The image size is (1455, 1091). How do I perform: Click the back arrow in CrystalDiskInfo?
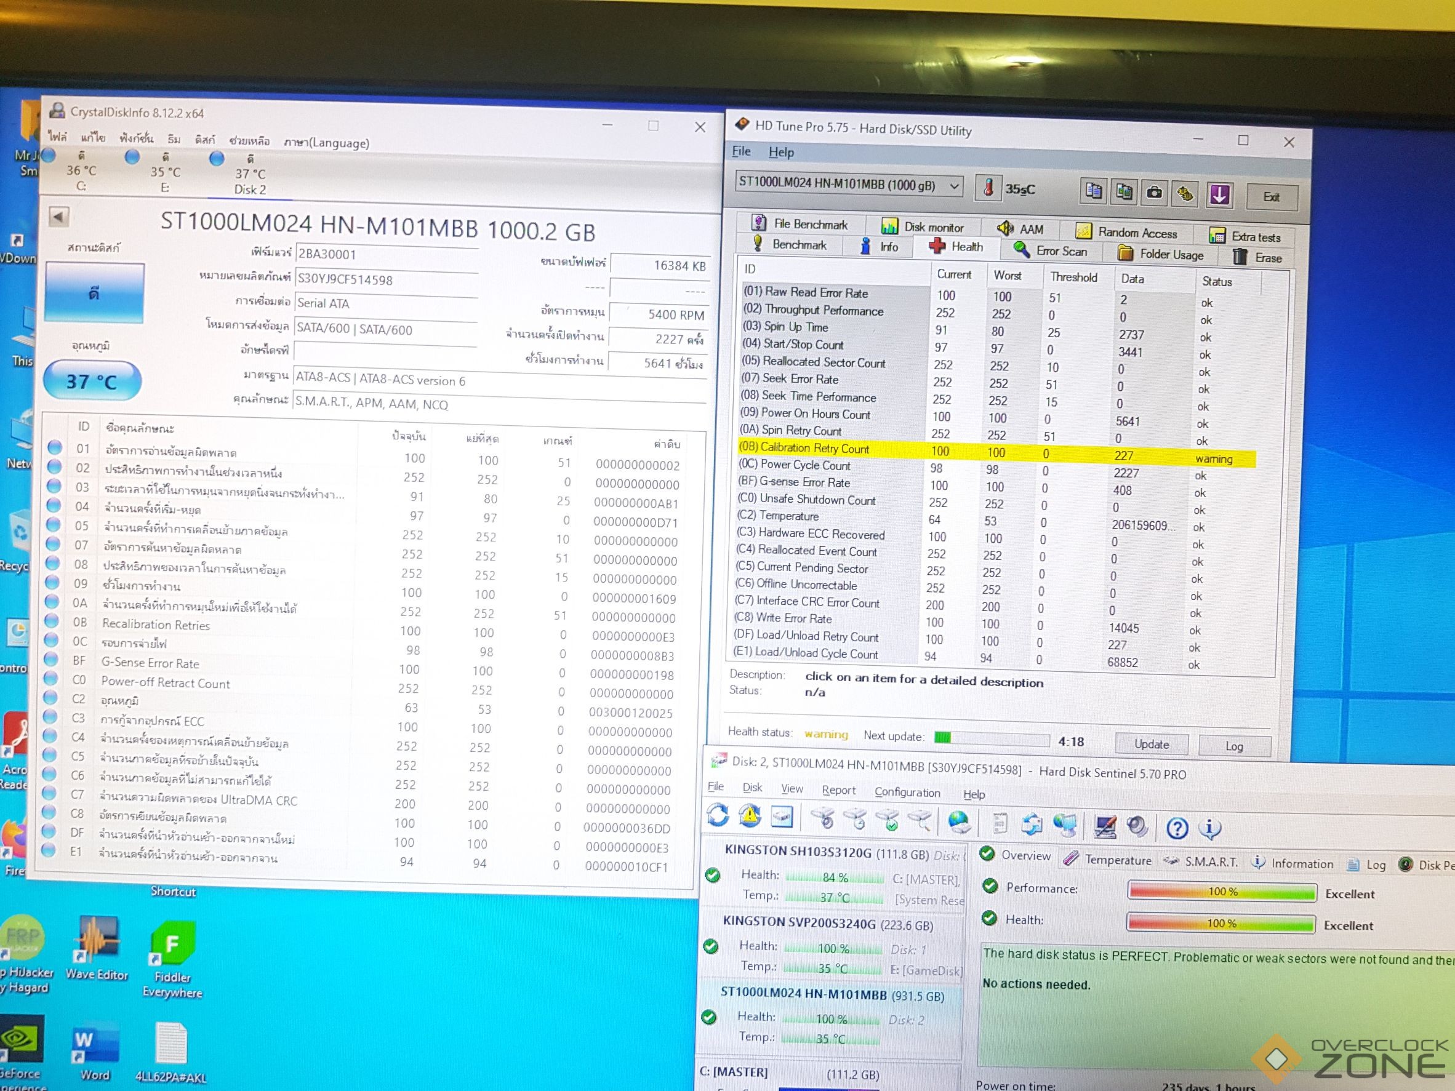pos(58,217)
